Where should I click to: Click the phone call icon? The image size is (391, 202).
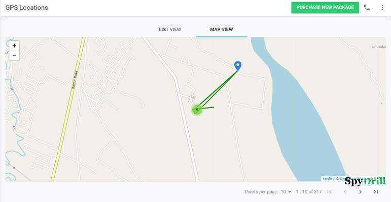367,8
